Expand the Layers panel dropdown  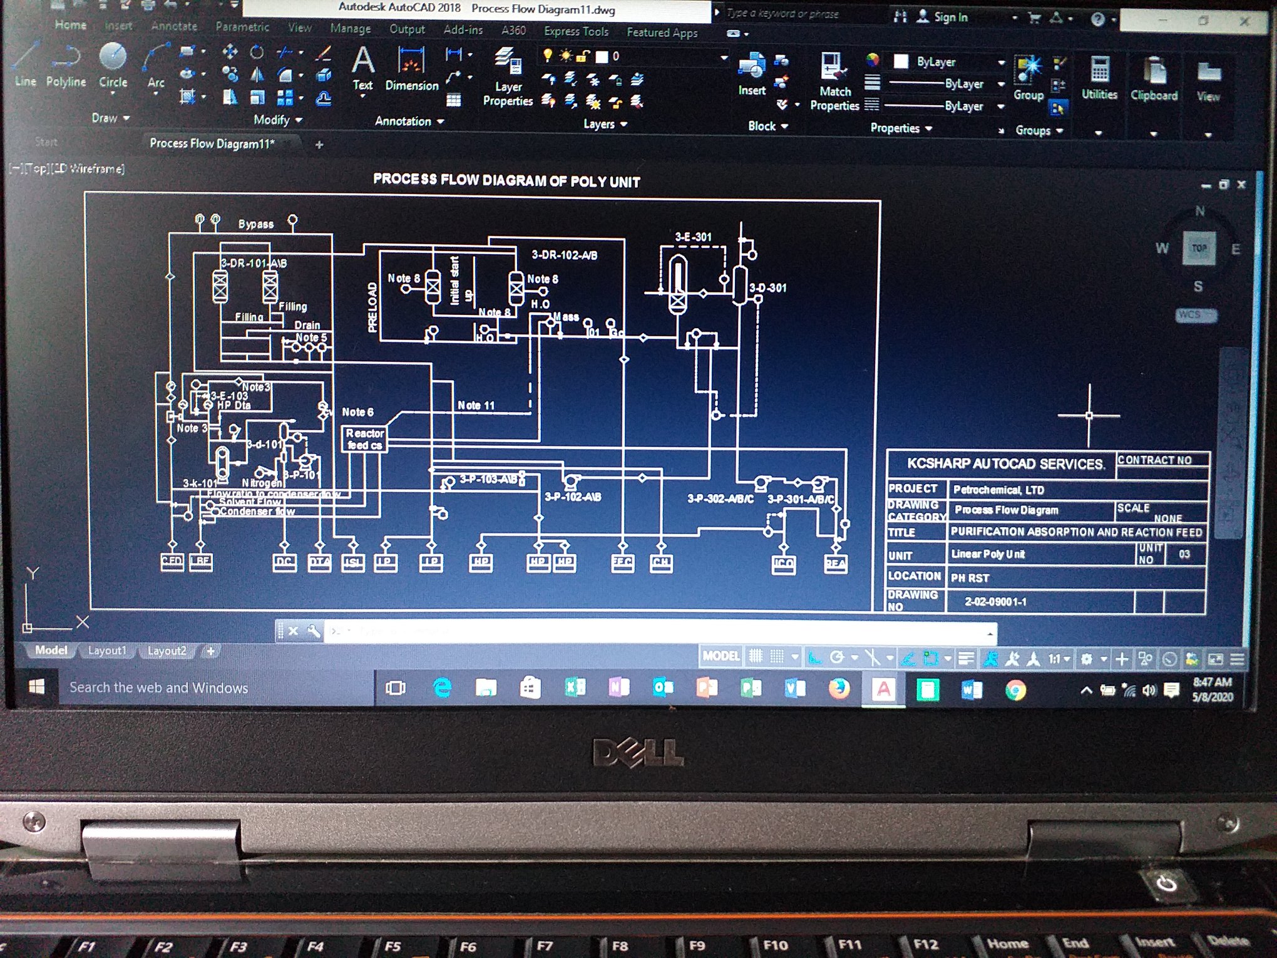coord(605,124)
